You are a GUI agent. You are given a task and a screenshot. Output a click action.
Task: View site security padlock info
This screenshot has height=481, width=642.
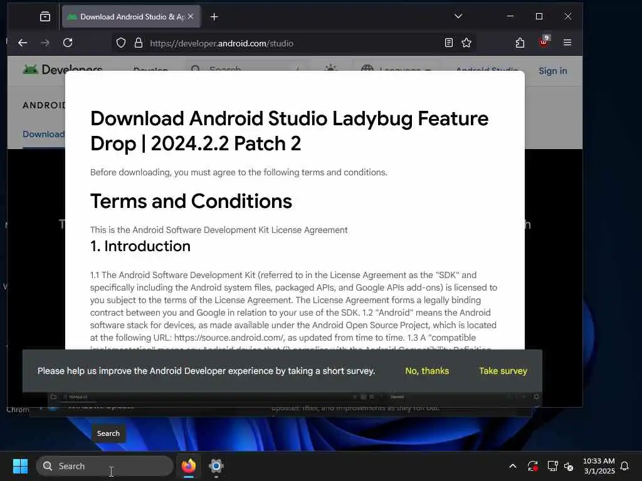click(139, 43)
